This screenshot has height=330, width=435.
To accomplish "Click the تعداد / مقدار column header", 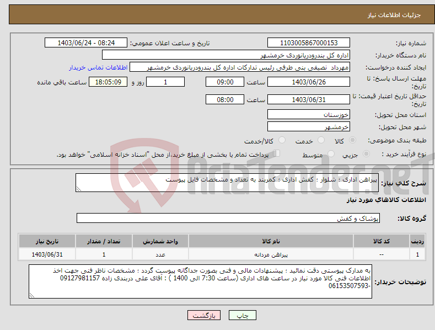I will click(104, 241).
